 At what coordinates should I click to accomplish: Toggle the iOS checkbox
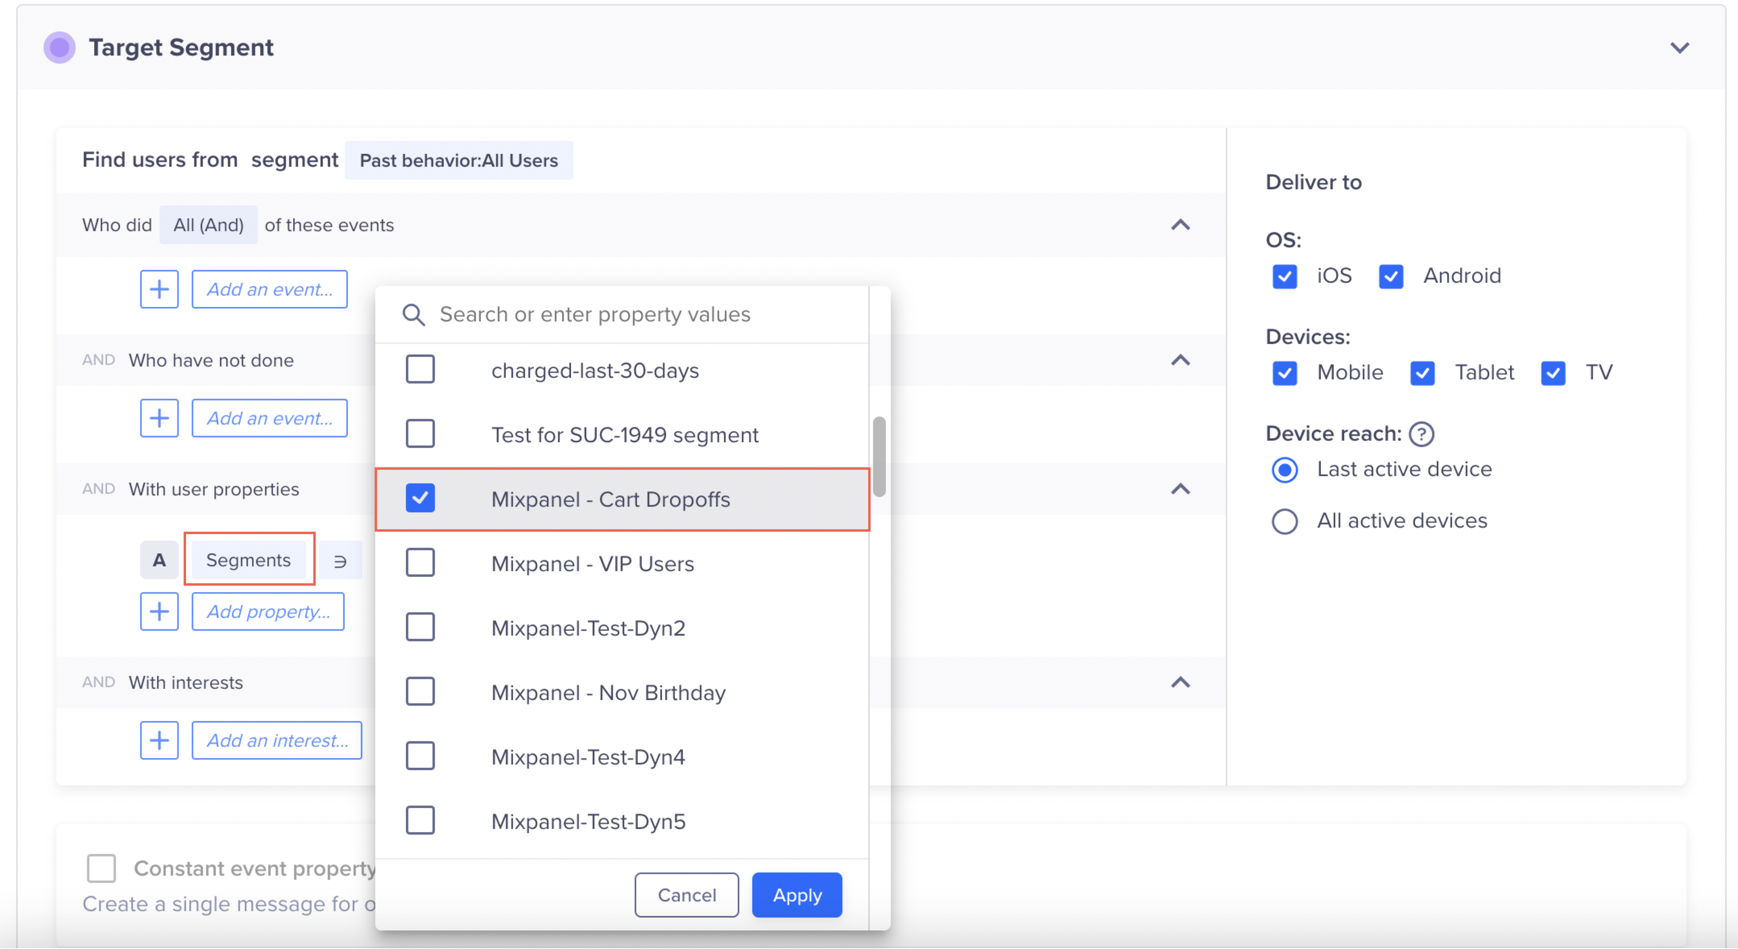click(x=1285, y=276)
